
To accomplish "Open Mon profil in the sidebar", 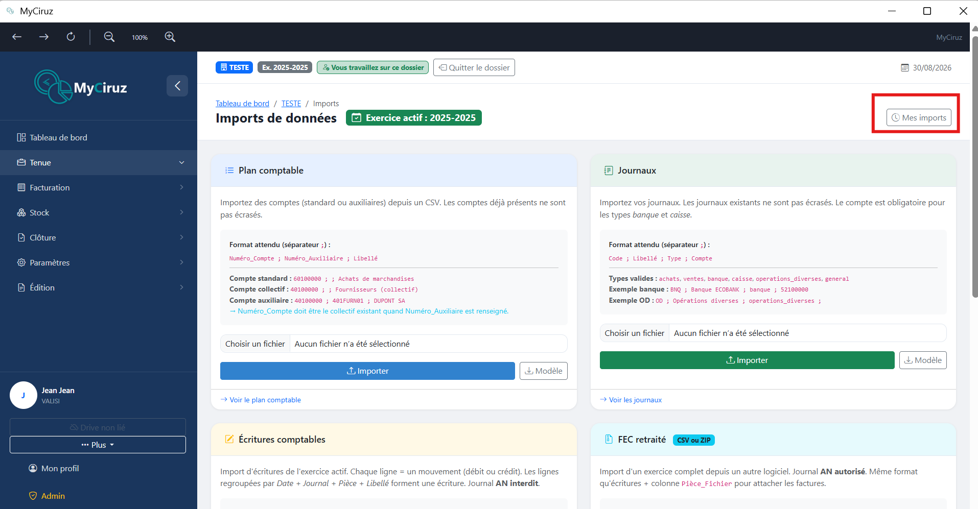I will click(54, 468).
